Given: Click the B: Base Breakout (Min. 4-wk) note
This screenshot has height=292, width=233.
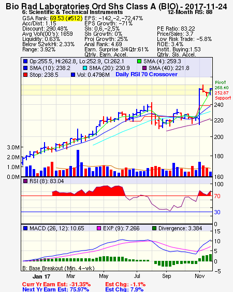Looking at the screenshot, I should [59, 268].
